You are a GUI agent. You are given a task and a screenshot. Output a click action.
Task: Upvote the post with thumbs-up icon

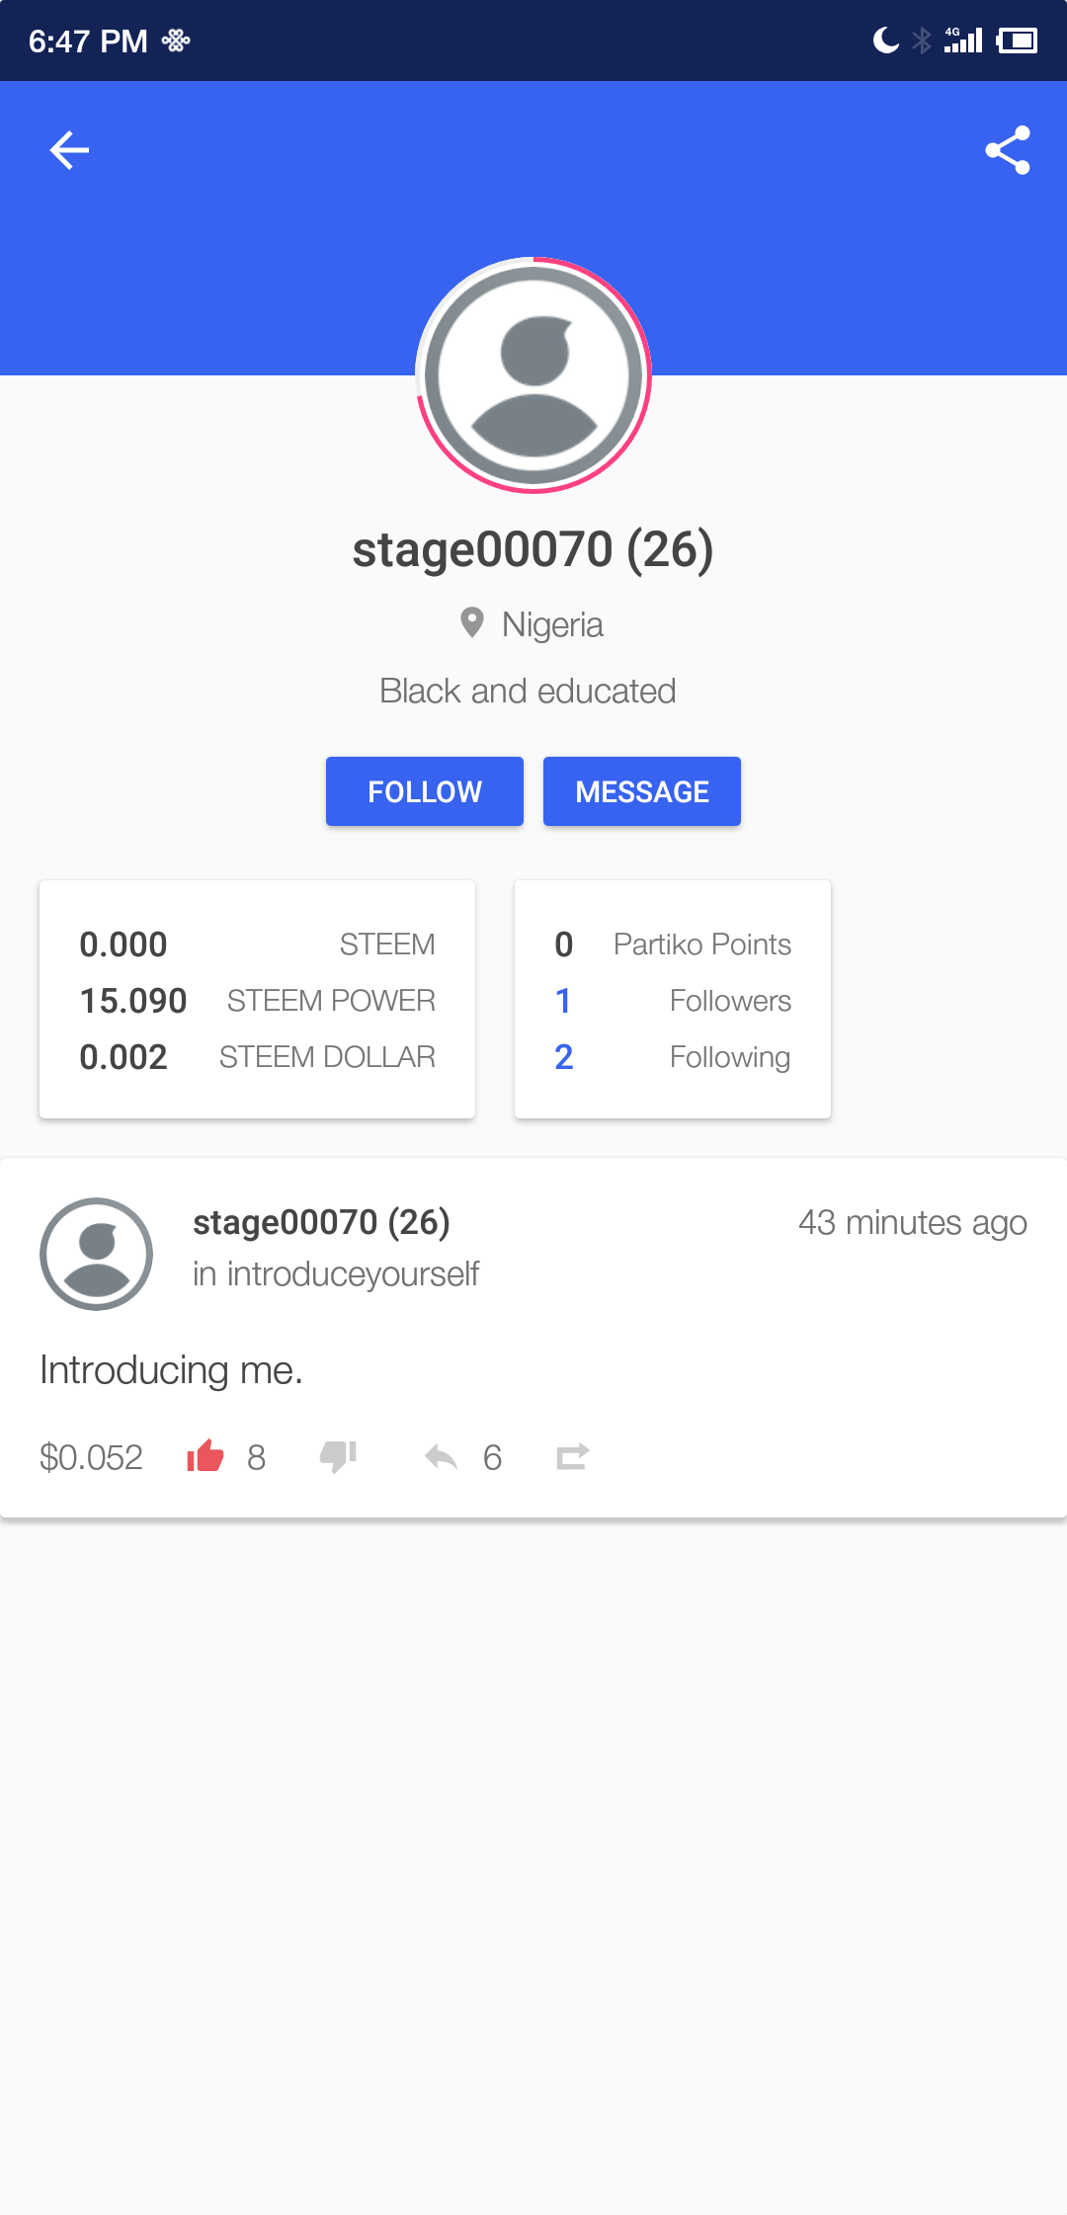[x=205, y=1456]
